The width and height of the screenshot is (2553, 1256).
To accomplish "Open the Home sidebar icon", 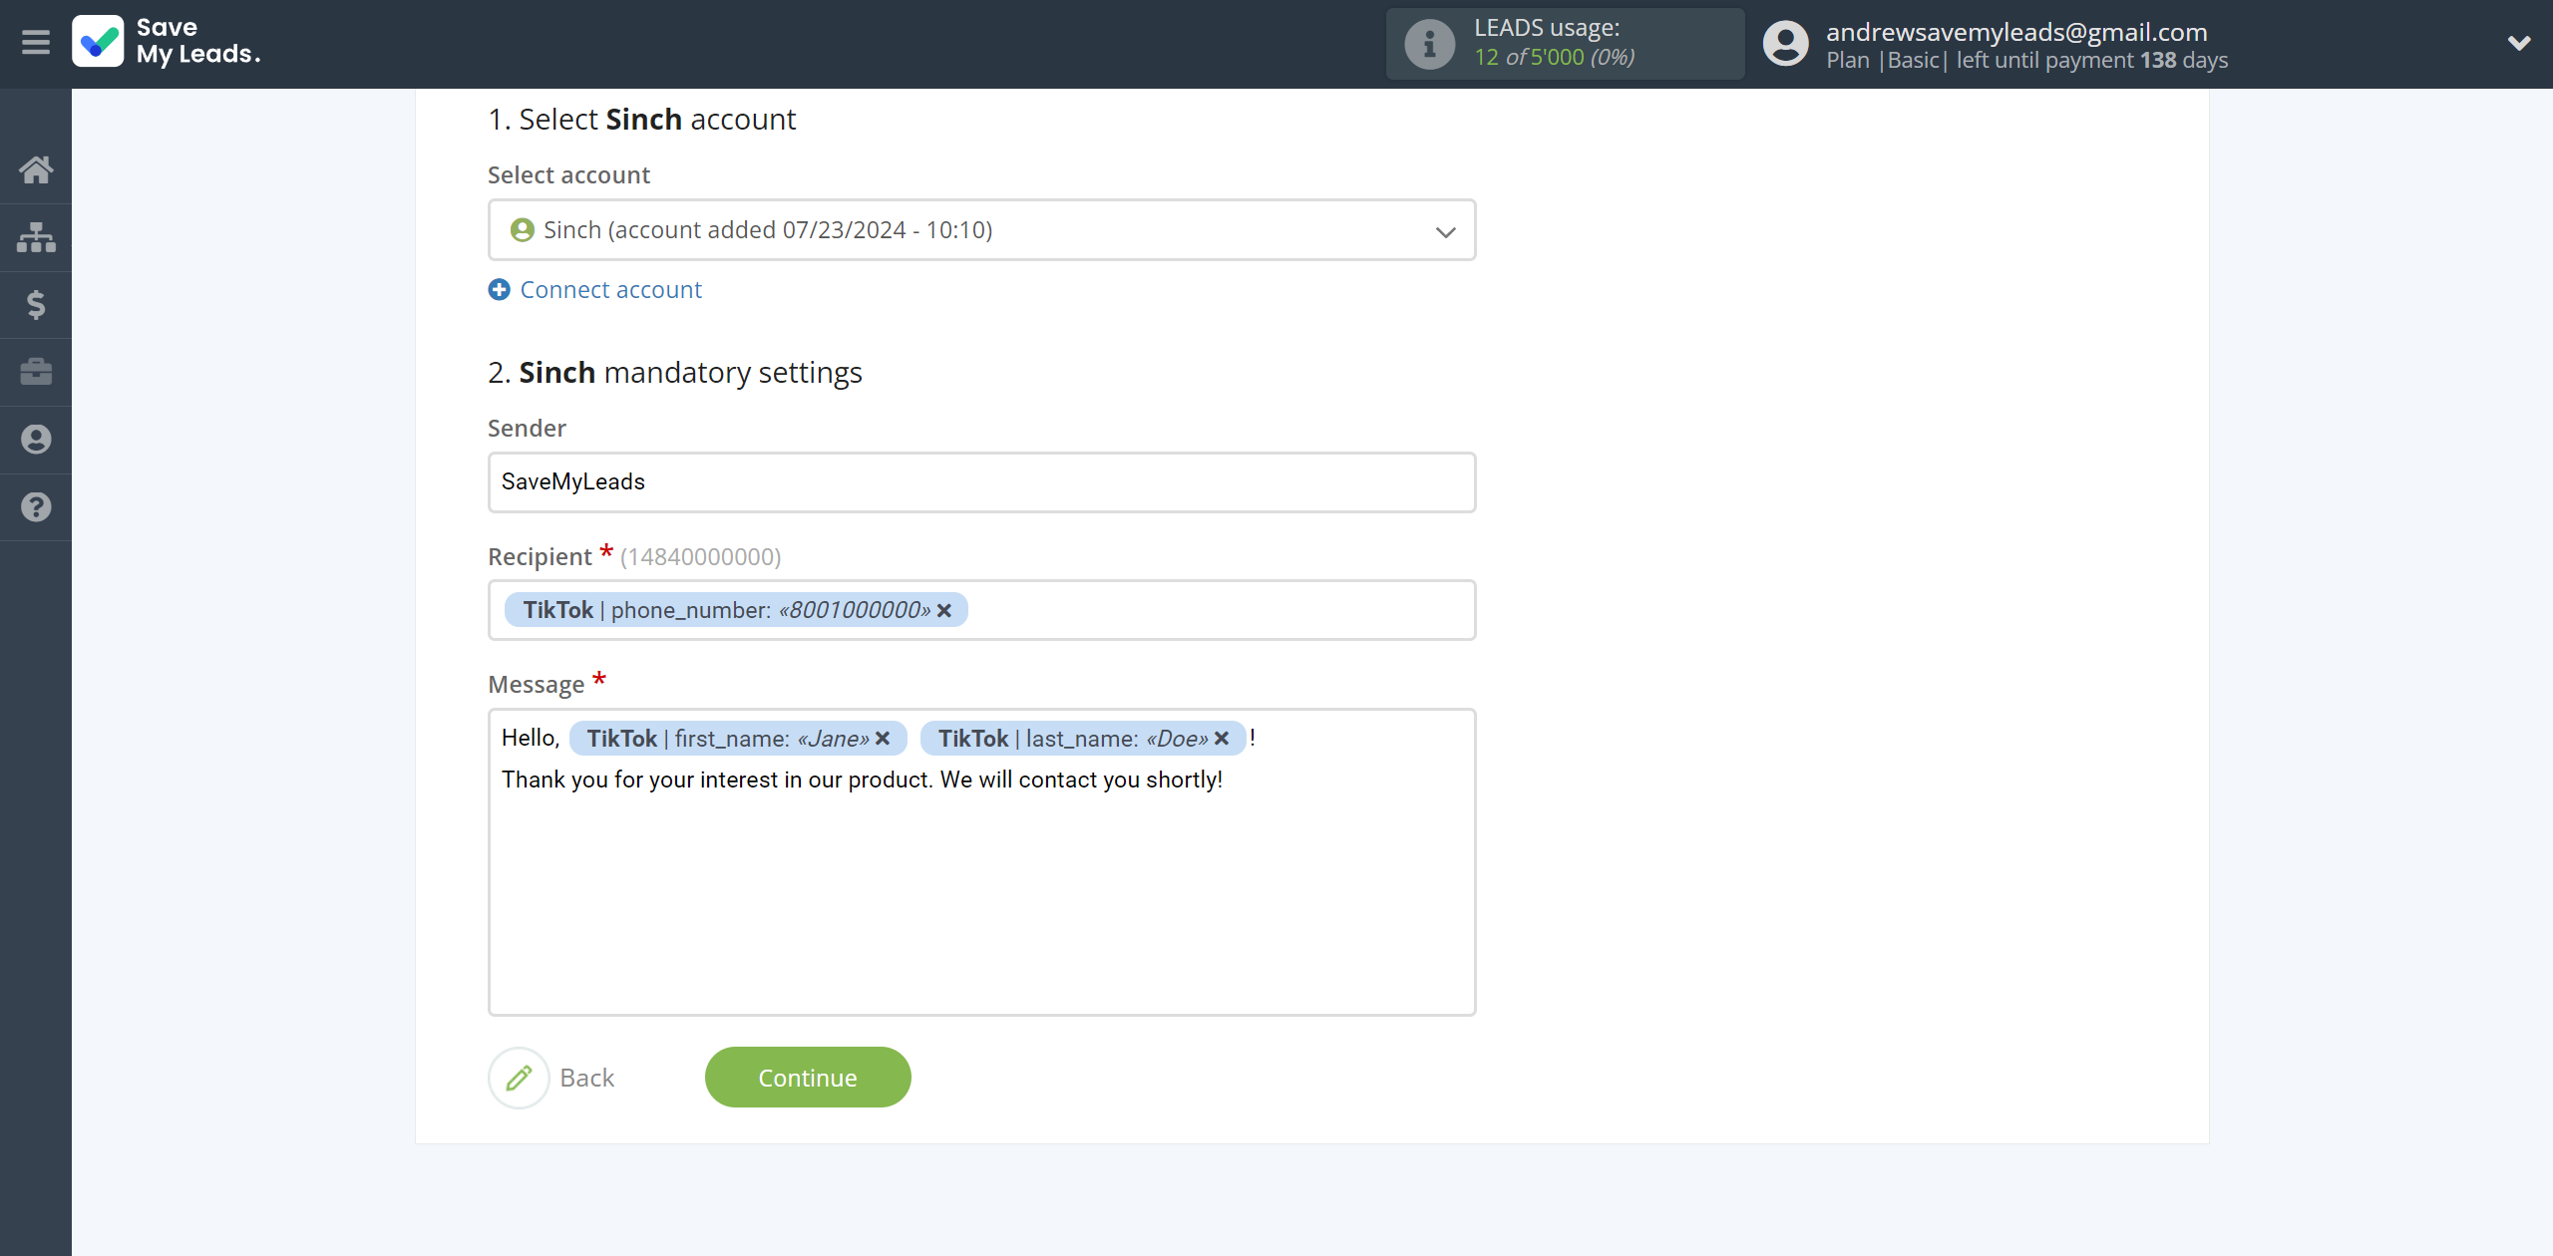I will point(36,169).
